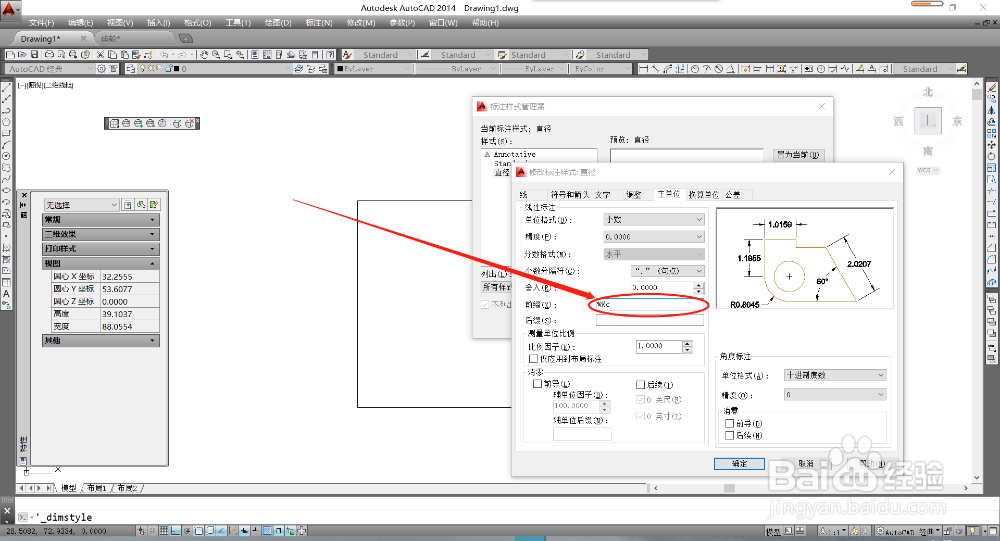This screenshot has width=1000, height=541.
Task: Expand the 常规 section in properties palette
Action: pyautogui.click(x=101, y=220)
